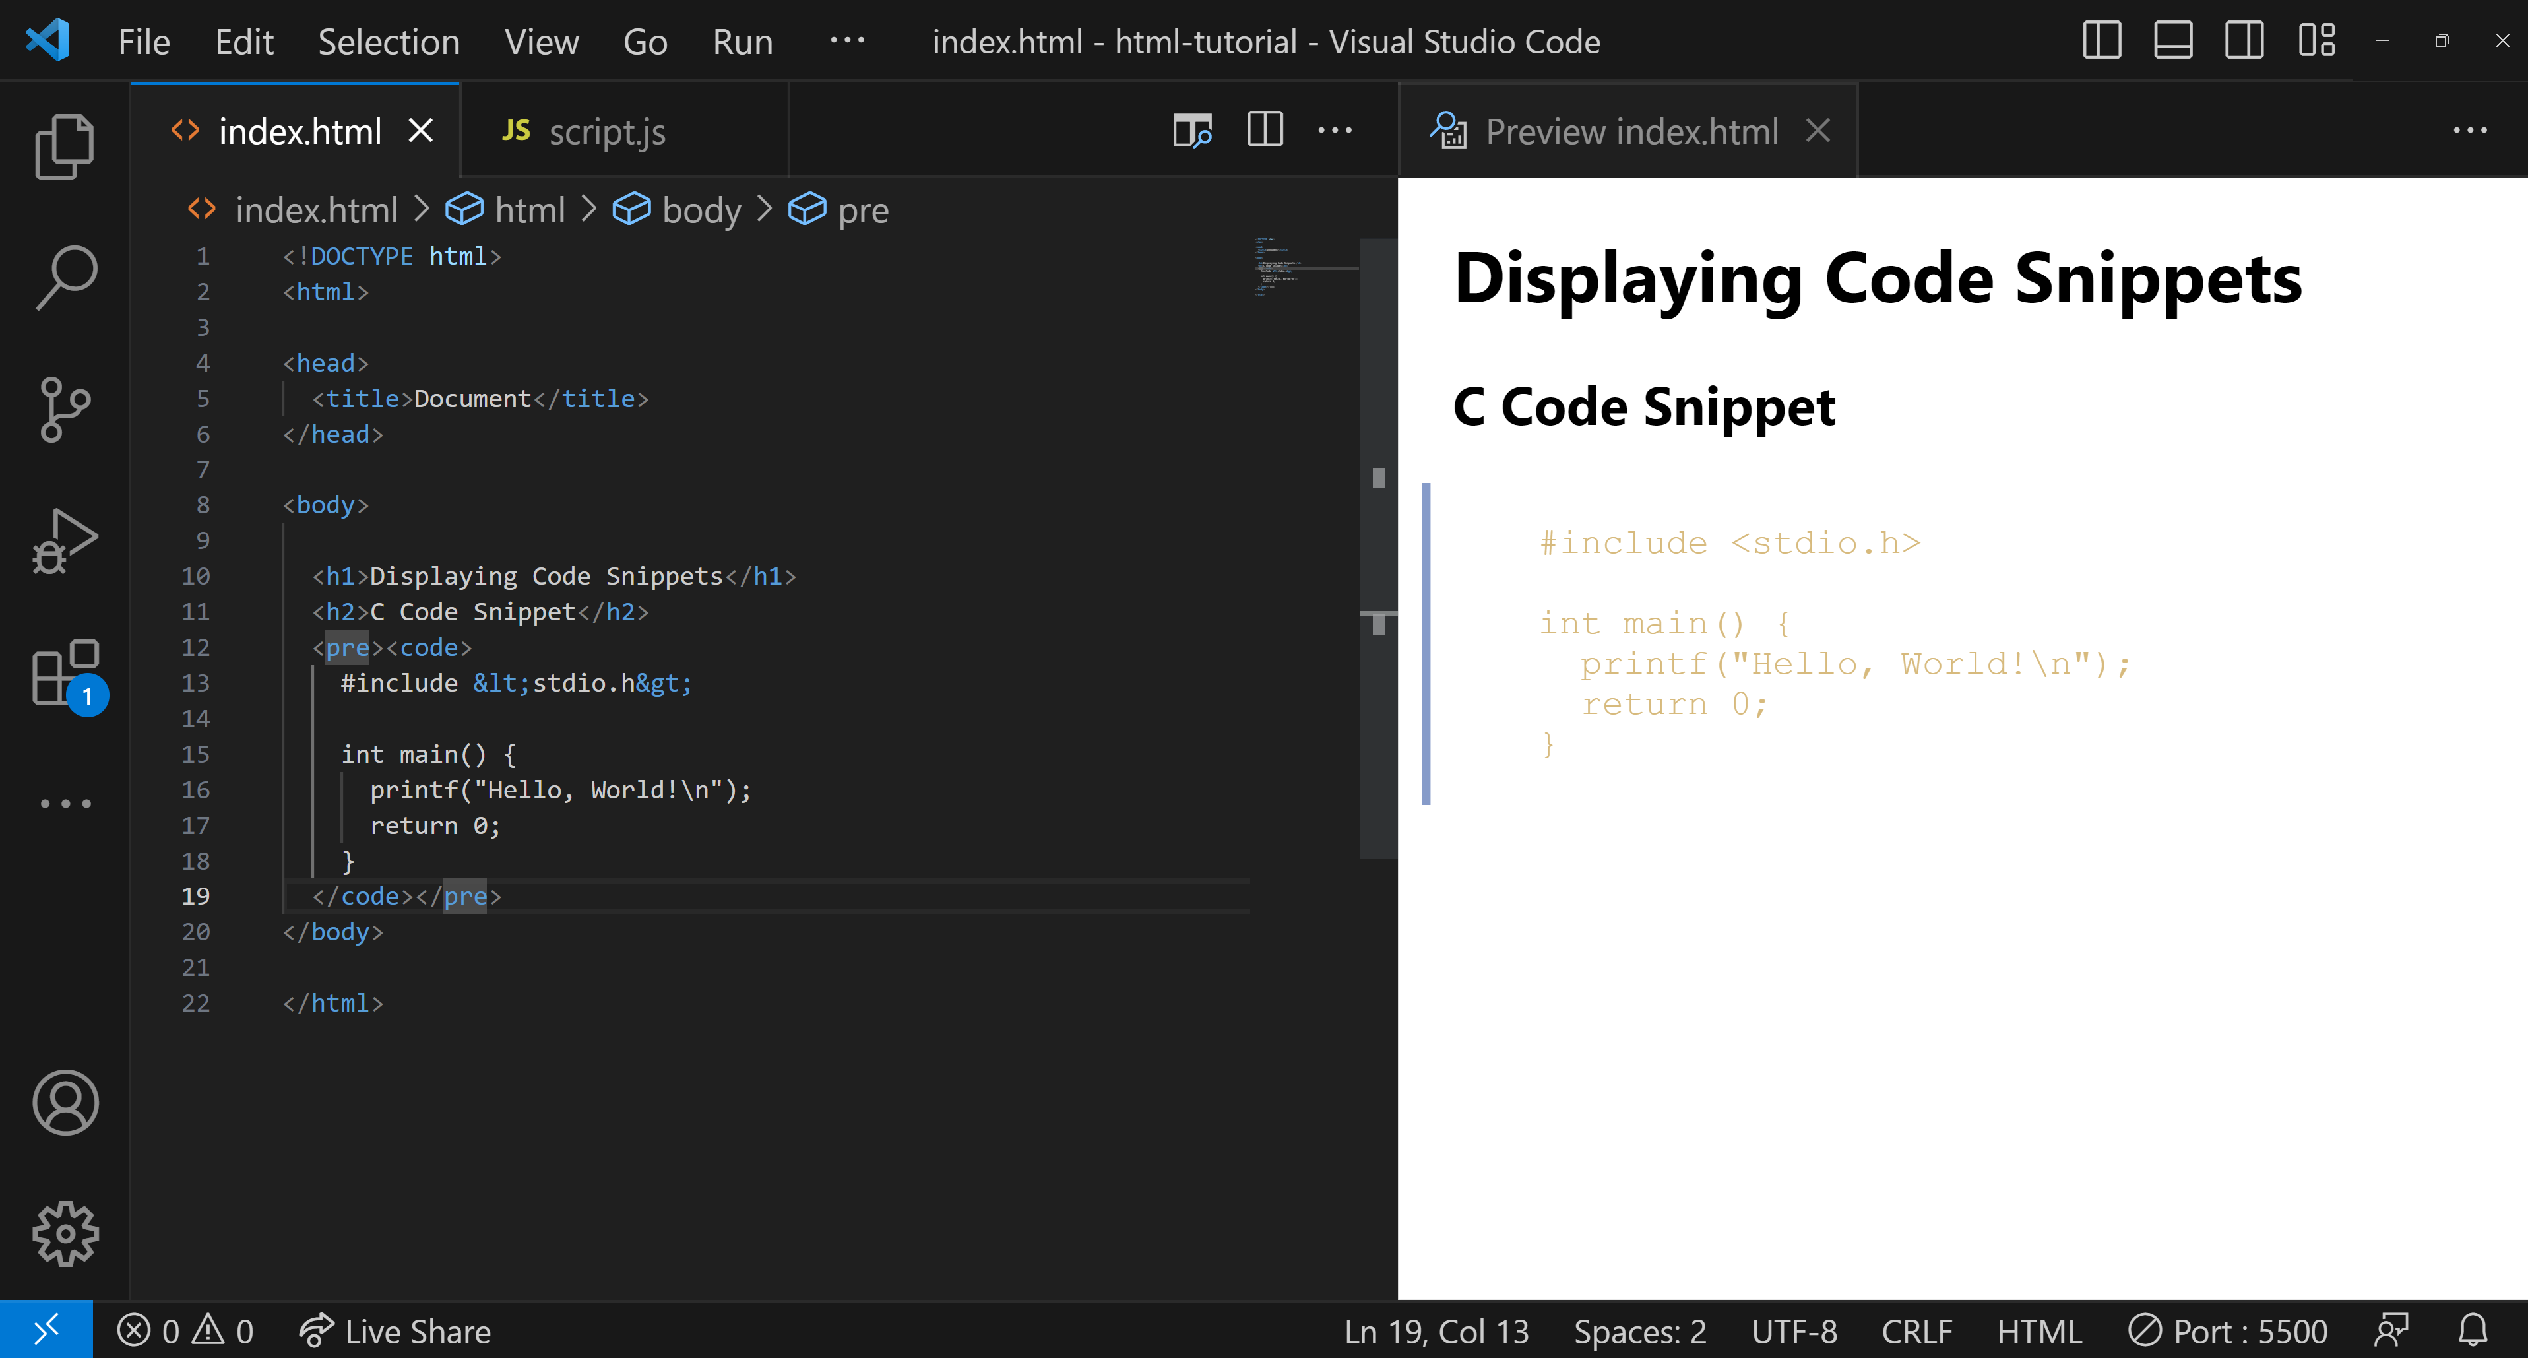Toggle secondary side bar layout
The height and width of the screenshot is (1358, 2528).
click(2244, 41)
